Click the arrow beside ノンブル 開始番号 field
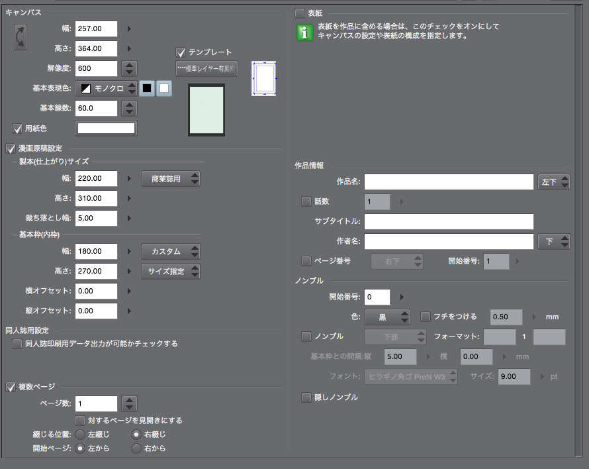The height and width of the screenshot is (469, 589). click(x=401, y=297)
